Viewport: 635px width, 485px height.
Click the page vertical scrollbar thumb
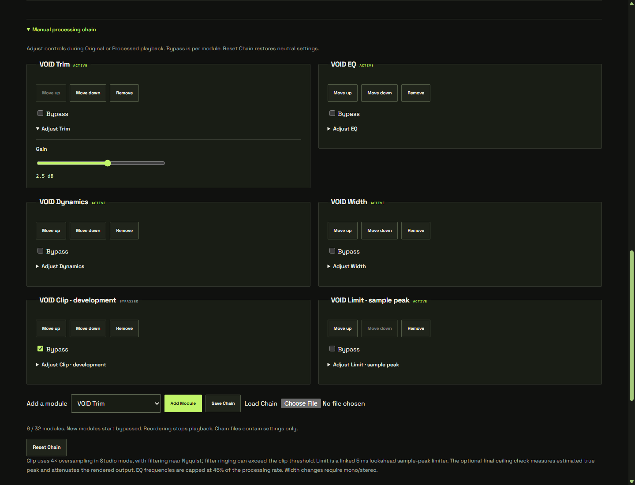631,325
